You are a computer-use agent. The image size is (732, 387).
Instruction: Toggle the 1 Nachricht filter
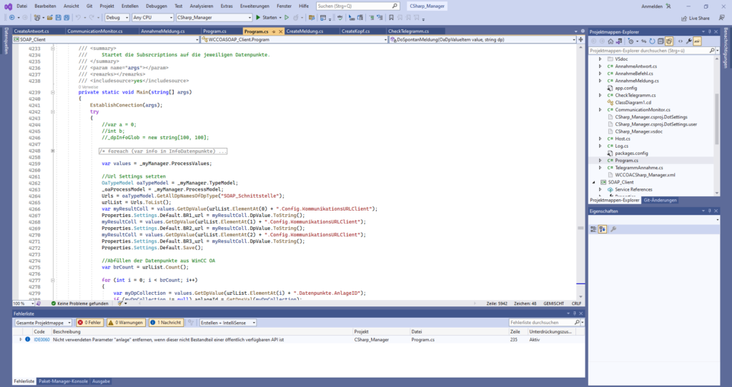166,323
